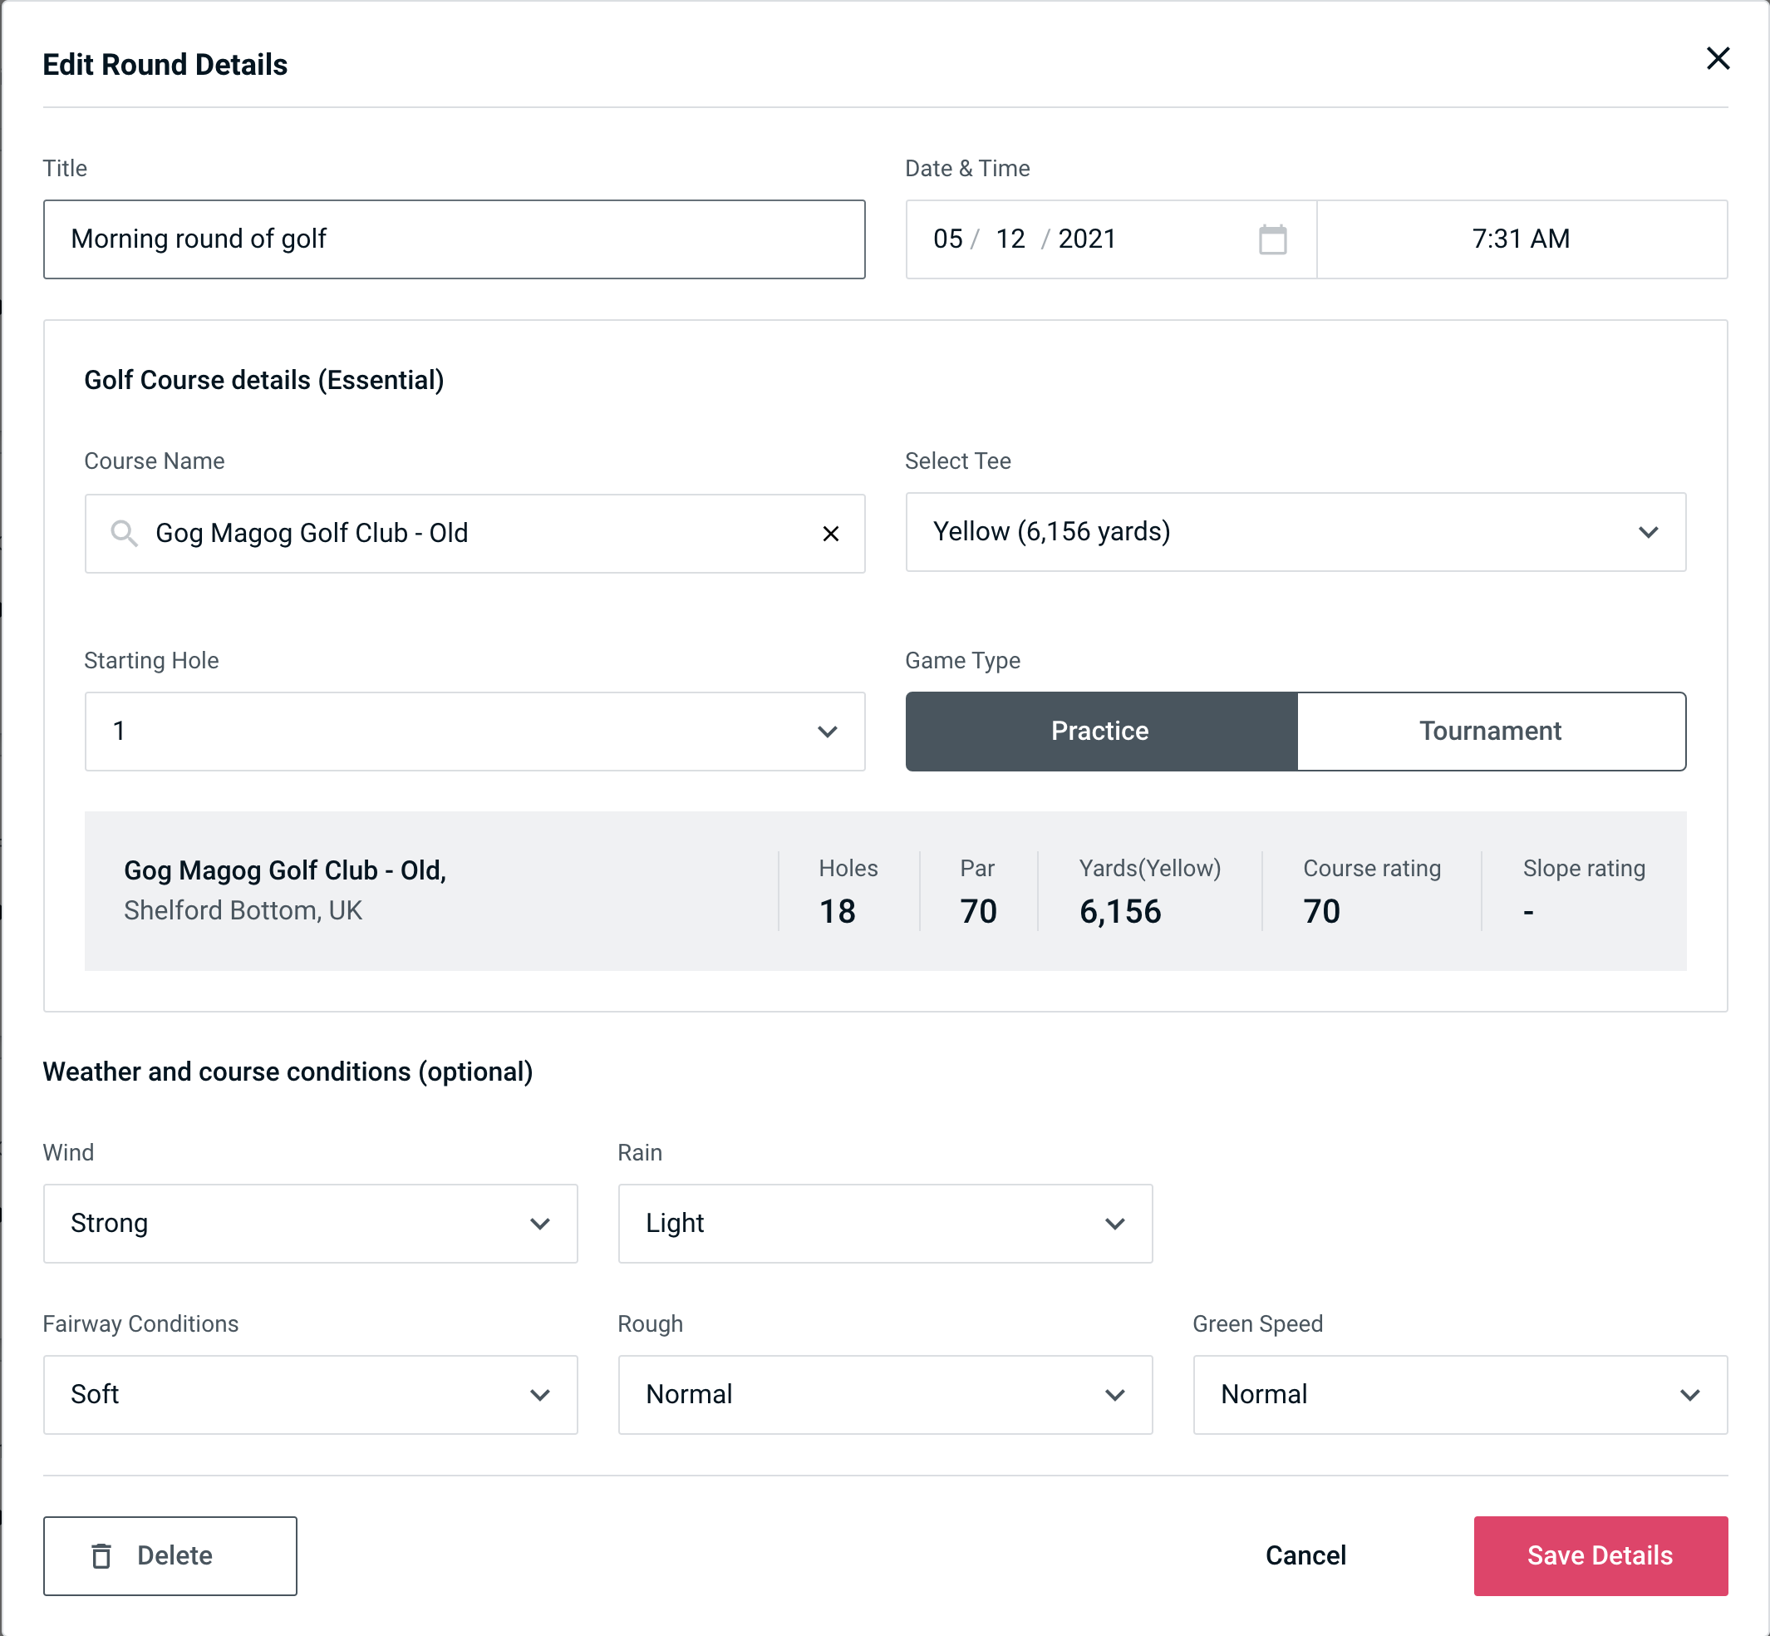Click the delete/trash icon button
Viewport: 1770px width, 1636px height.
(105, 1556)
